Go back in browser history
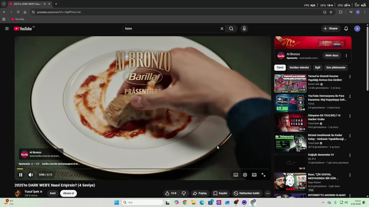This screenshot has width=369, height=207. (x=4, y=12)
